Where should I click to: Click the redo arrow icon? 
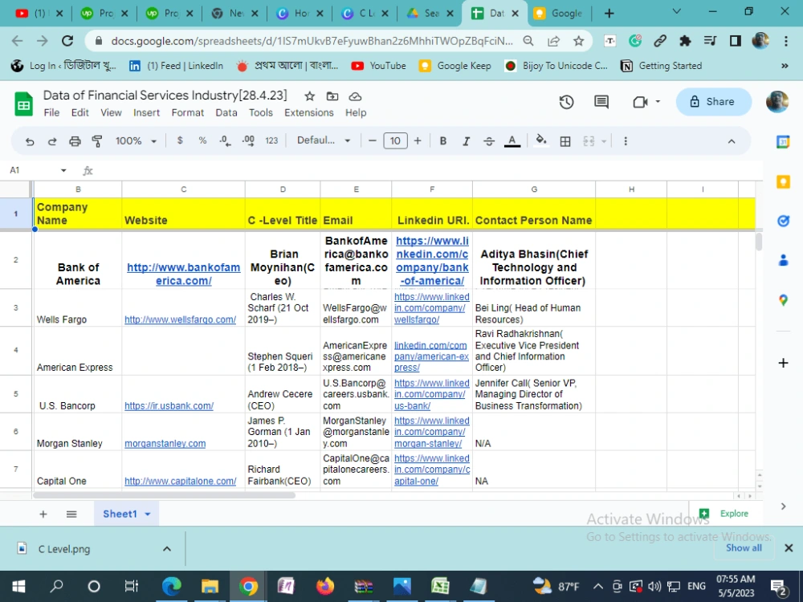pos(52,141)
